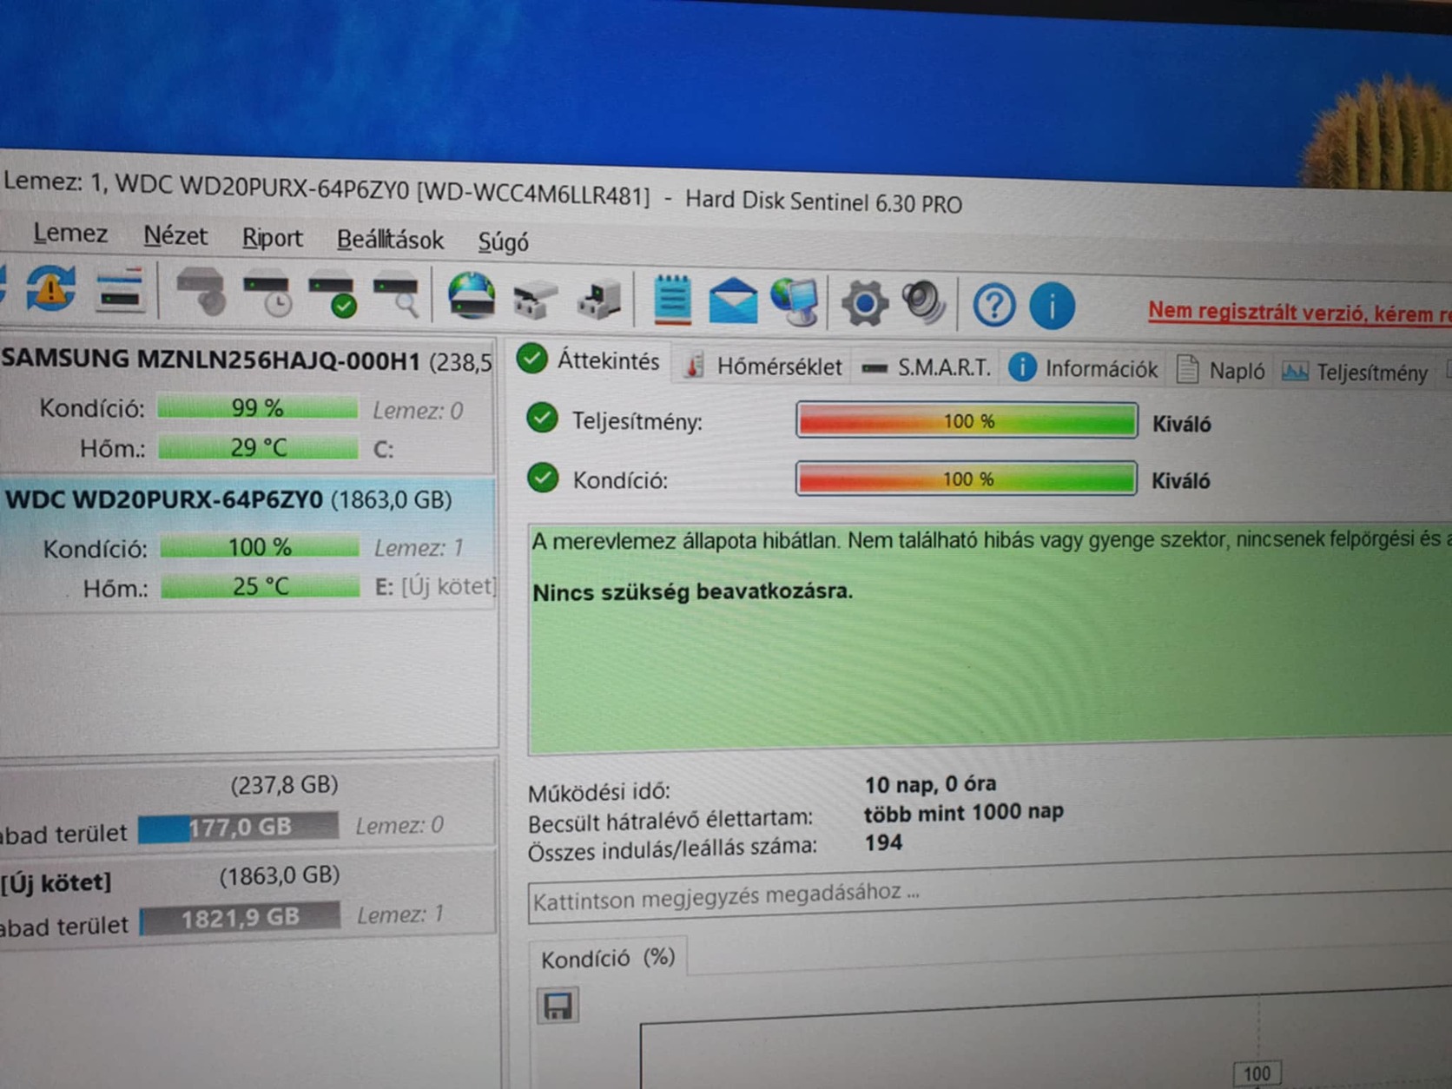
Task: Click the 99 % Samsung condition bar
Action: pyautogui.click(x=257, y=407)
